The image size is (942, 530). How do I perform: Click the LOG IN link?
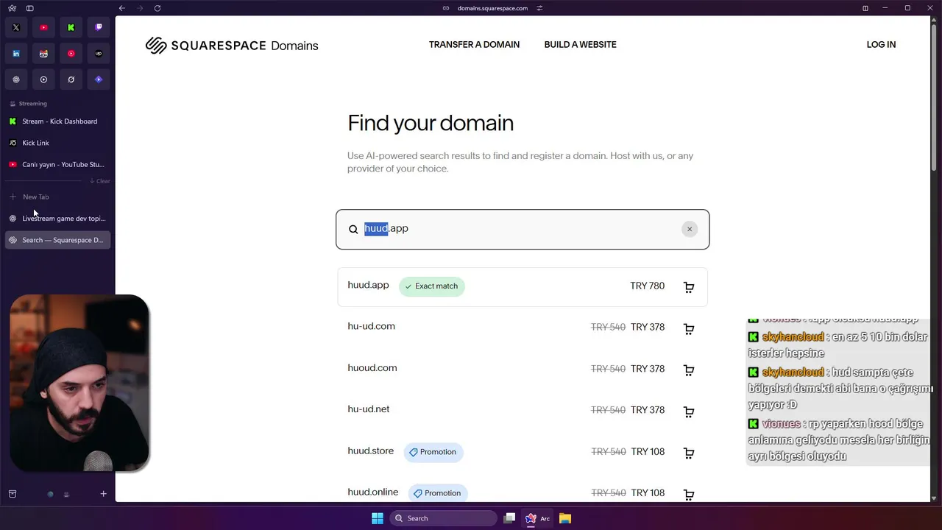click(881, 45)
